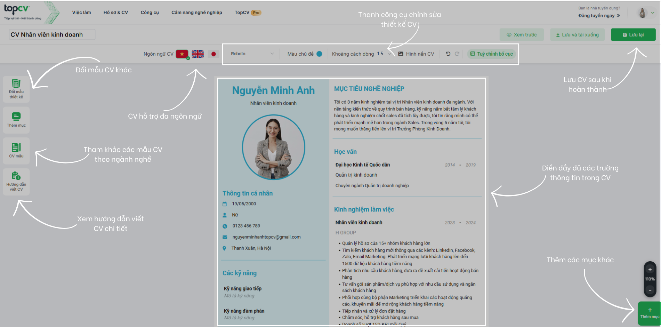This screenshot has height=327, width=661.
Task: Click the calendar icon beside 19/05/2000
Action: [225, 204]
